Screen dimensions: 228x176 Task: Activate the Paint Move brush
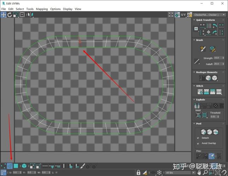tap(203, 49)
